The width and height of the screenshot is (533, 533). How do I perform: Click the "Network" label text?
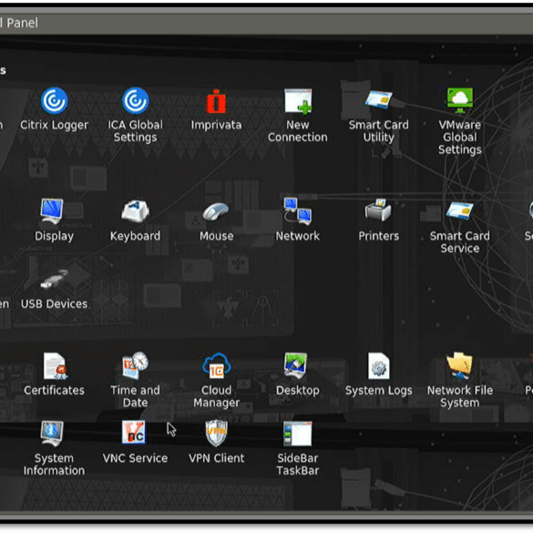pos(298,236)
